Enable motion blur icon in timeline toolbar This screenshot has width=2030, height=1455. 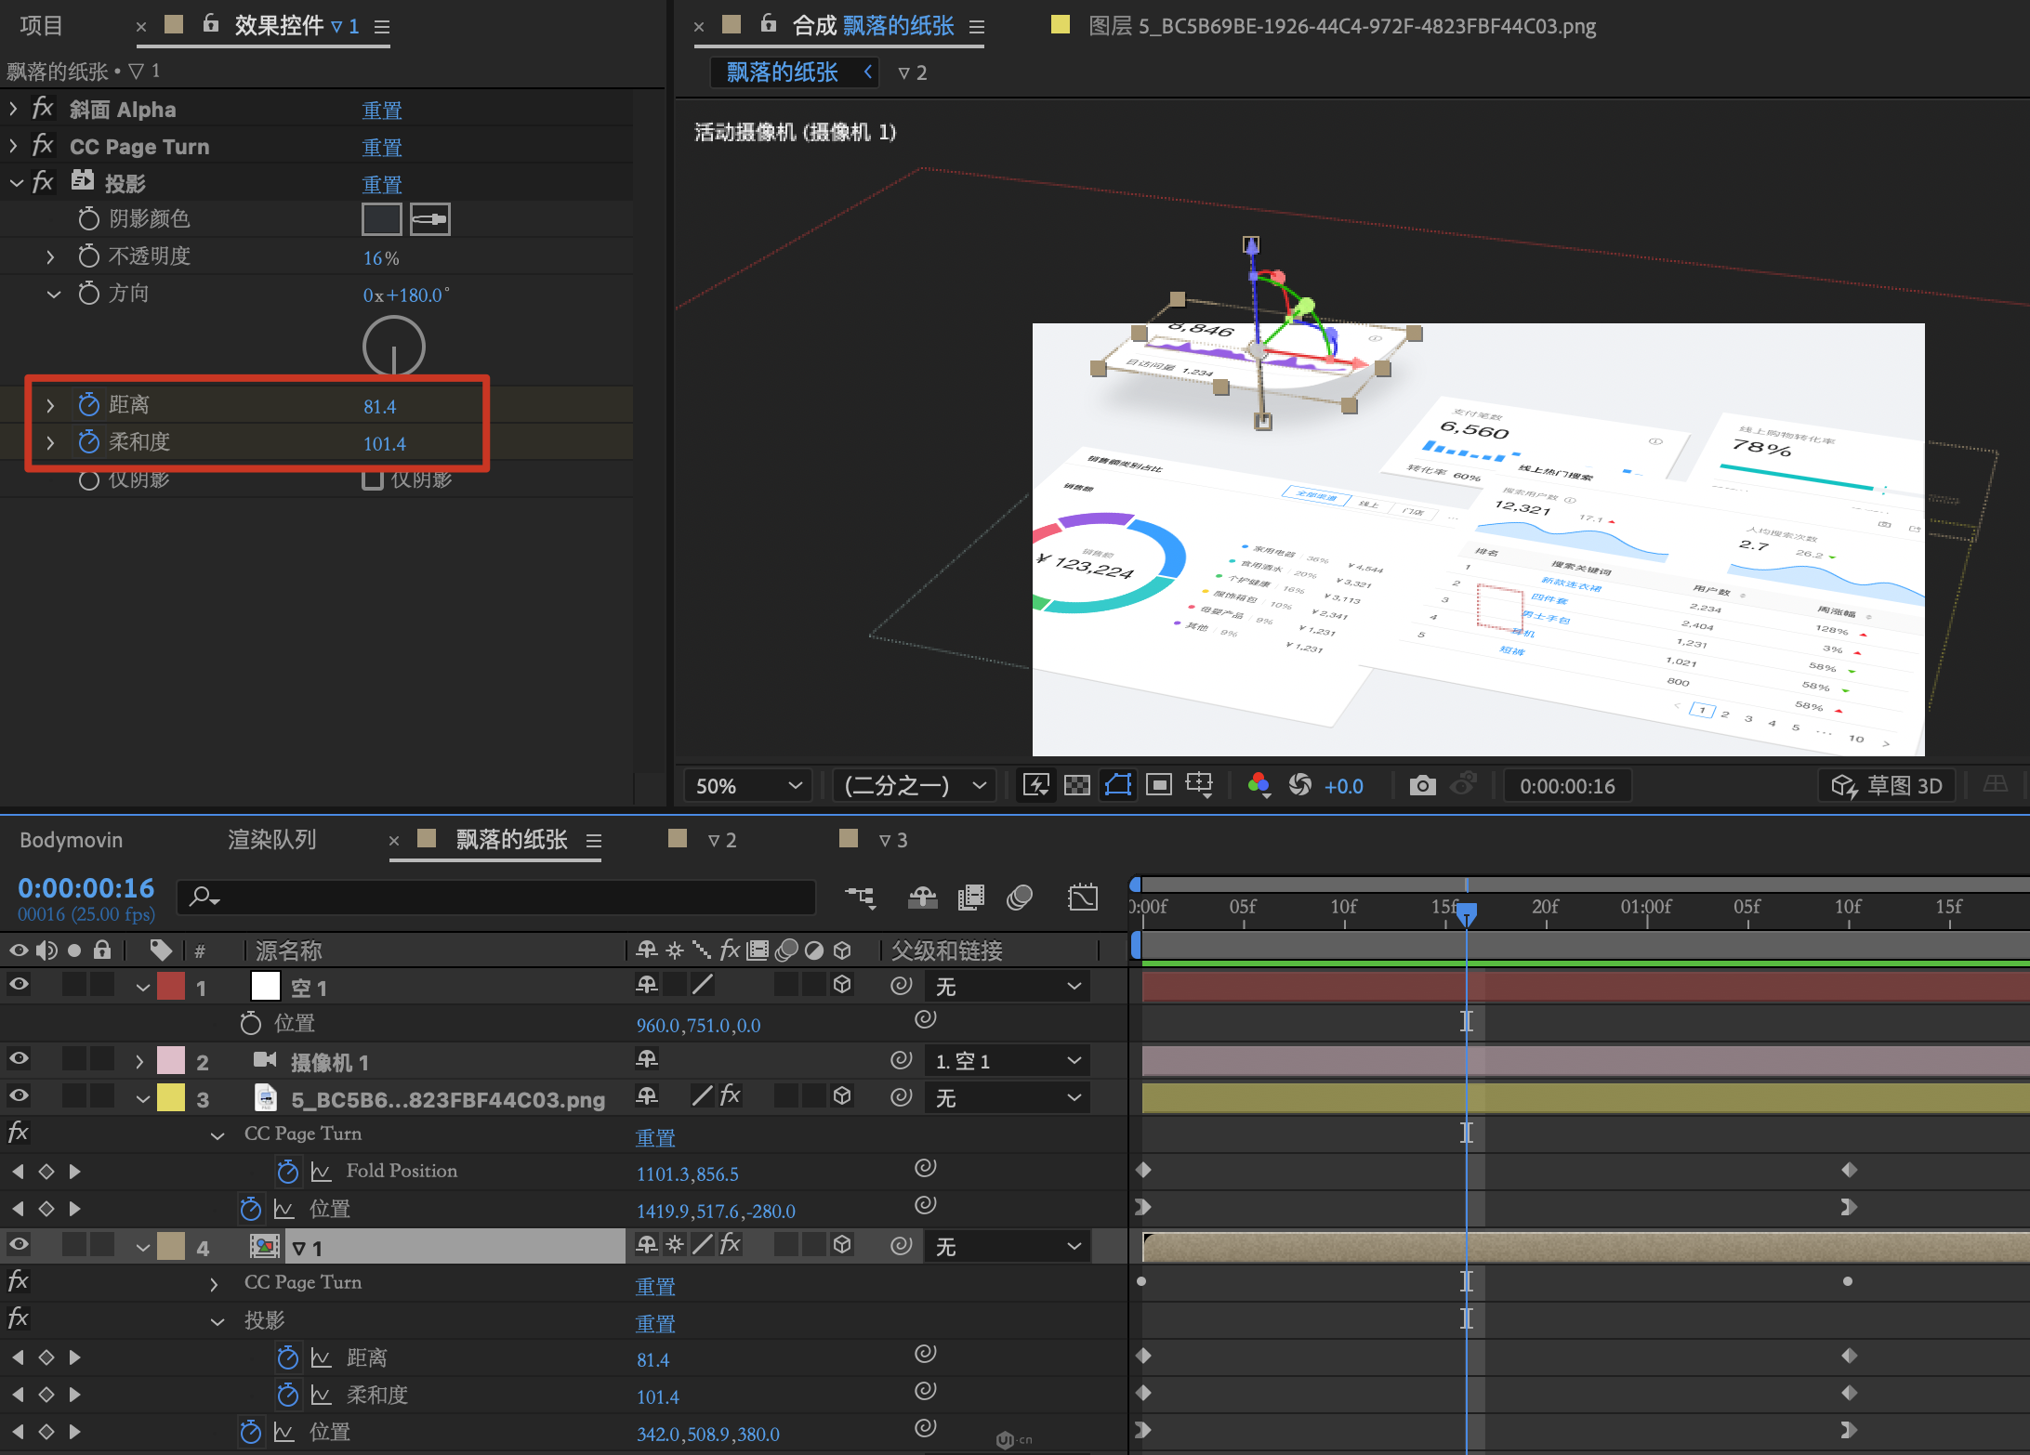click(1020, 898)
